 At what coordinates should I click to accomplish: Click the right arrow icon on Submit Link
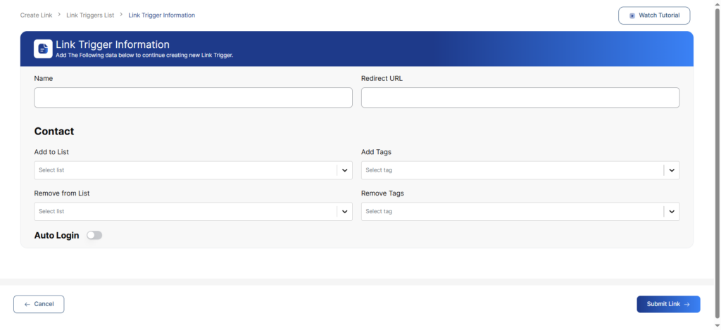coord(686,304)
